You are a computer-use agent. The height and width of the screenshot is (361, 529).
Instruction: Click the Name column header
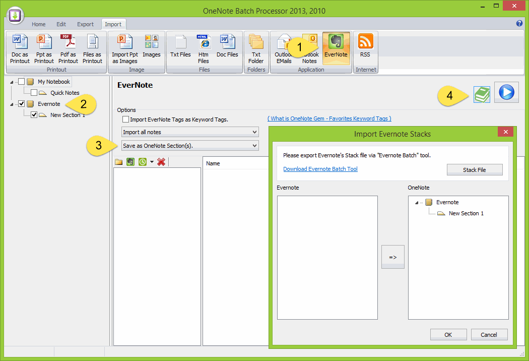[213, 163]
